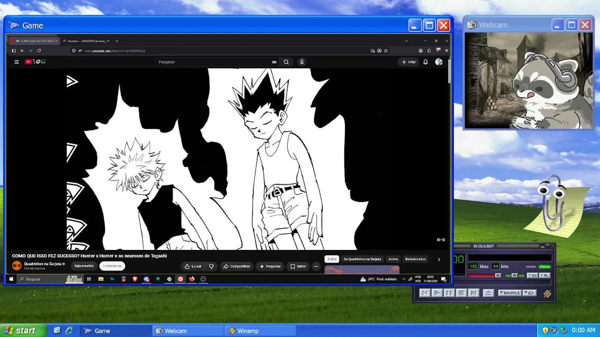The width and height of the screenshot is (600, 337).
Task: Switch to Webcam in the XP taskbar
Action: click(x=188, y=331)
